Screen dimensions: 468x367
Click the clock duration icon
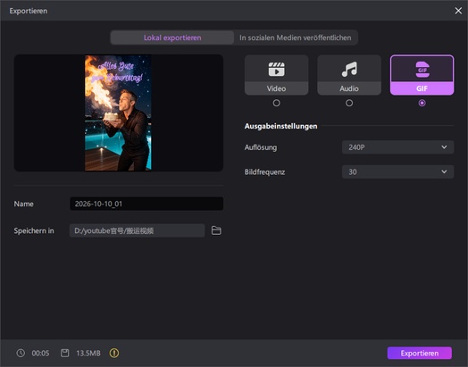21,353
